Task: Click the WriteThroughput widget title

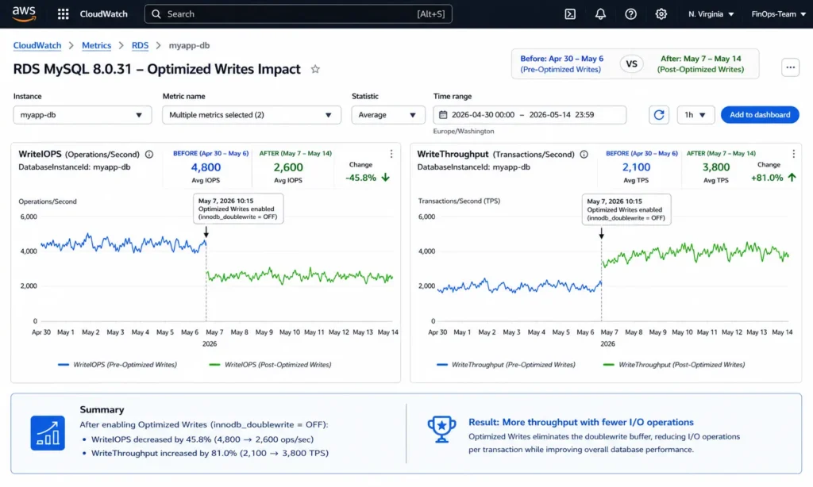Action: point(453,154)
